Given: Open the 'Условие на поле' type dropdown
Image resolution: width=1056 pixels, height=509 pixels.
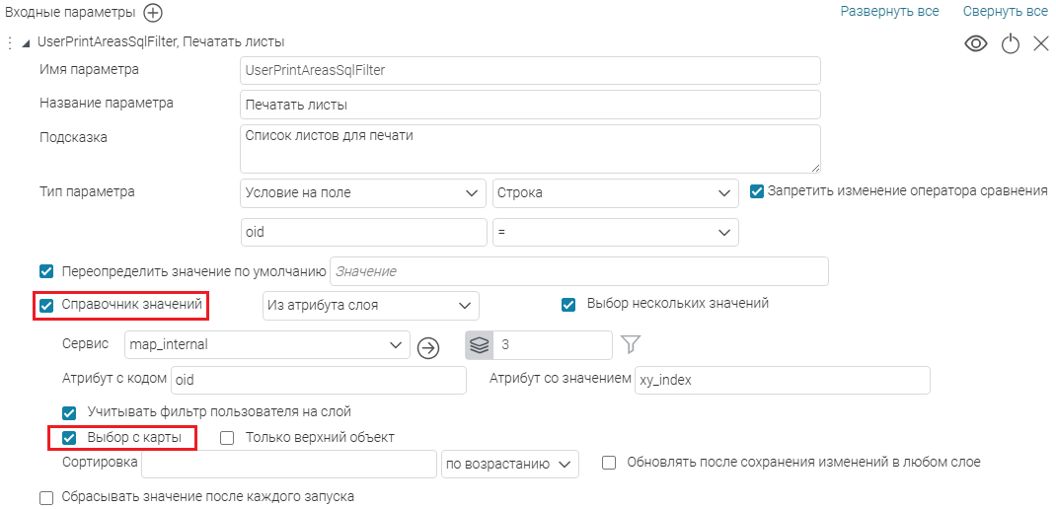Looking at the screenshot, I should pos(362,193).
